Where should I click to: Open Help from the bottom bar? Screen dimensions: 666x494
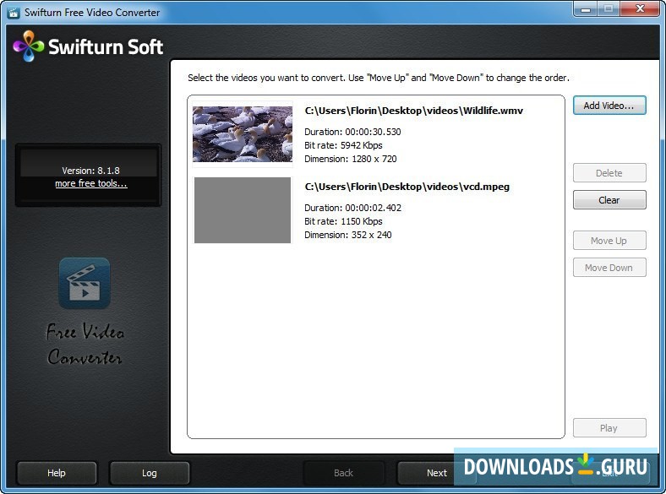coord(57,473)
